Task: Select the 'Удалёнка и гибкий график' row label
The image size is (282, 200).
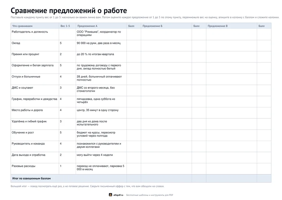Action: pyautogui.click(x=29, y=122)
